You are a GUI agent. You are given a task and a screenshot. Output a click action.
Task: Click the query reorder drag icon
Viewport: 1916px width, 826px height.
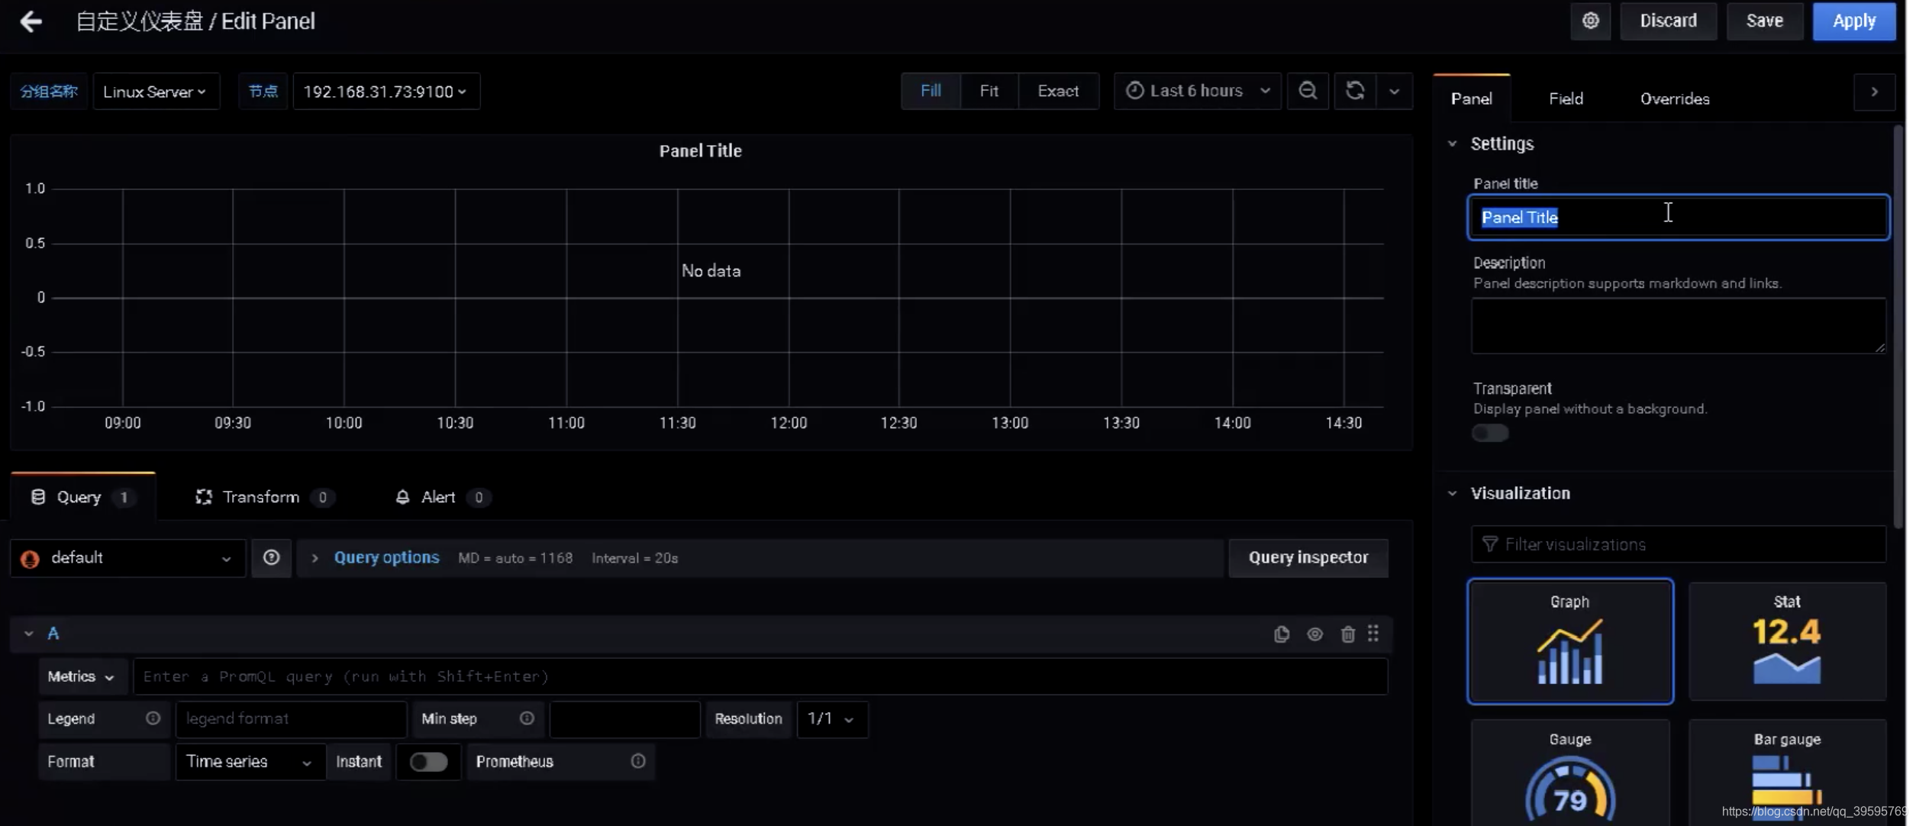point(1375,633)
